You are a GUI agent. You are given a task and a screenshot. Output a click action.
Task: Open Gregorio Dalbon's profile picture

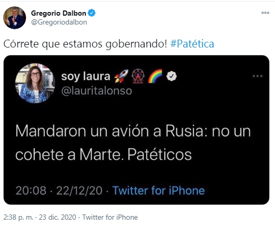(x=15, y=18)
